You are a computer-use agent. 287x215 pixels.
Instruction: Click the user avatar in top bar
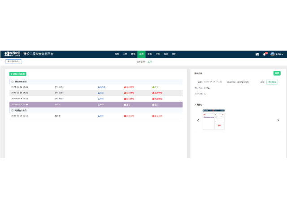pos(272,54)
